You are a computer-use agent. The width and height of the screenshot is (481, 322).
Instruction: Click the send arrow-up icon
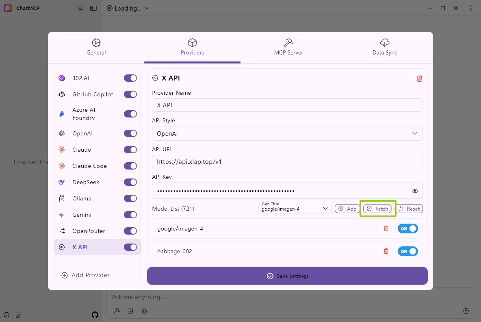tap(466, 311)
